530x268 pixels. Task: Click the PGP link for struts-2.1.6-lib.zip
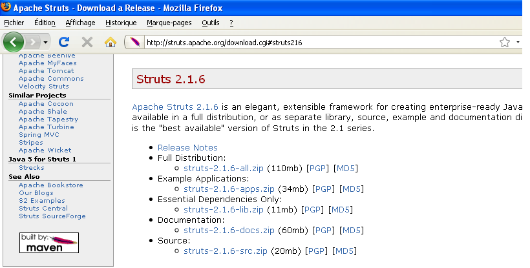coord(313,210)
